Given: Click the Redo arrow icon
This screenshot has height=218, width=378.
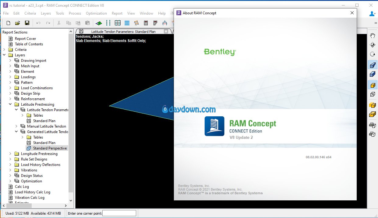Looking at the screenshot, I should coord(48,23).
